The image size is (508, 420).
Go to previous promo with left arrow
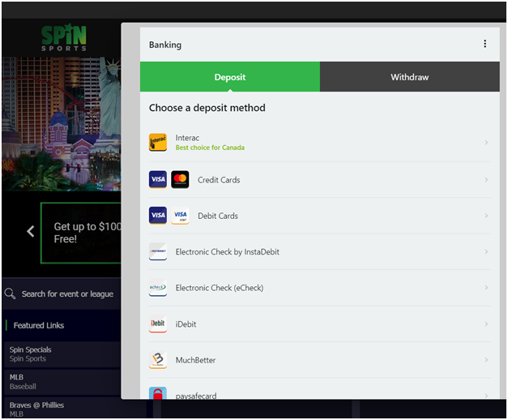point(31,232)
